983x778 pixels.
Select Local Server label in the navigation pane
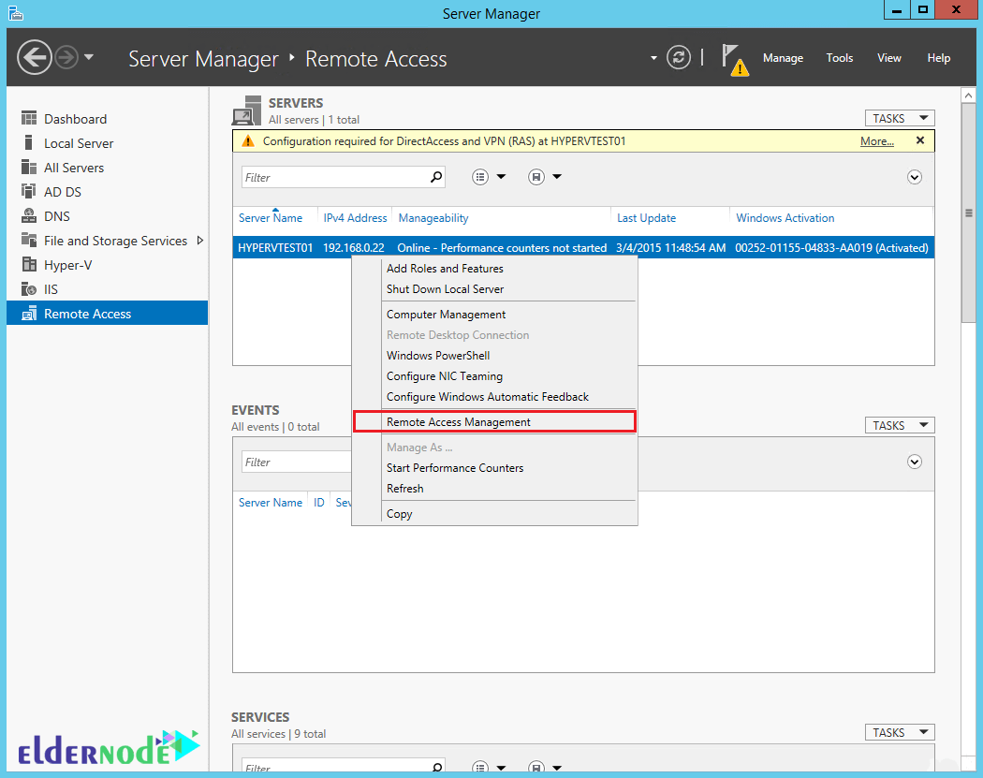[x=79, y=143]
